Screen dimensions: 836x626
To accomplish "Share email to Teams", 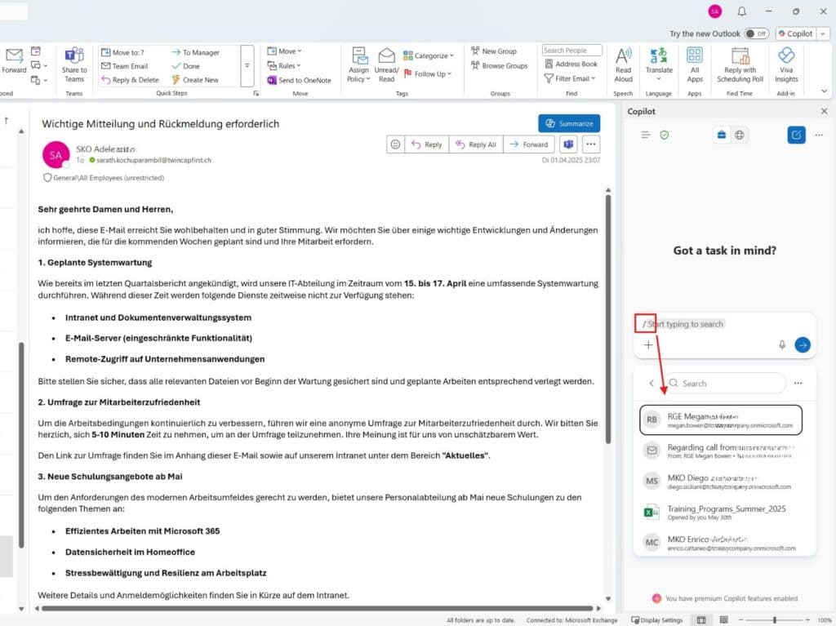I will click(74, 64).
